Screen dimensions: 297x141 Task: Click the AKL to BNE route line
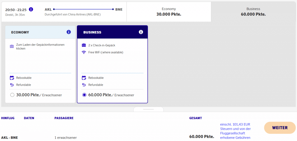pos(83,9)
